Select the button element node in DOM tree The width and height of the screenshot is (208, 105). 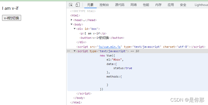[102, 38]
